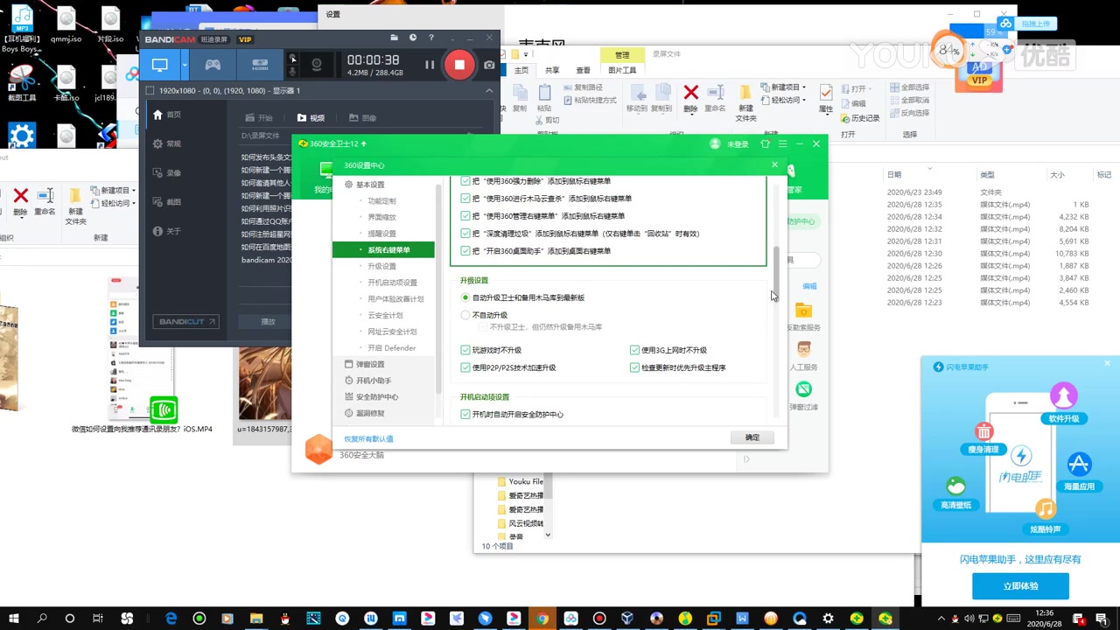Open 新建项目 dropdown in Explorer ribbon
1120x630 pixels.
click(x=783, y=87)
